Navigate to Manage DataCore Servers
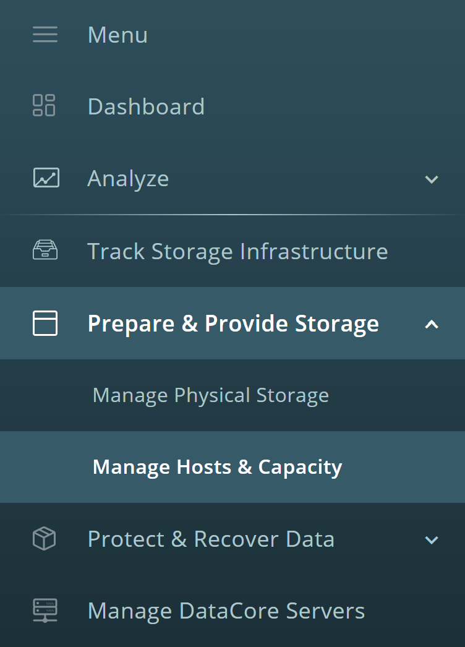 click(x=226, y=611)
